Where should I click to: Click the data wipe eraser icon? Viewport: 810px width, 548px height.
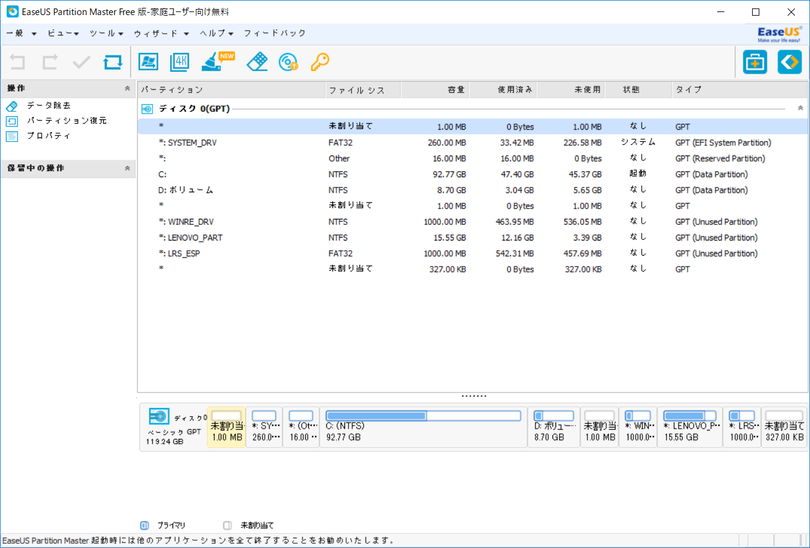coord(256,61)
